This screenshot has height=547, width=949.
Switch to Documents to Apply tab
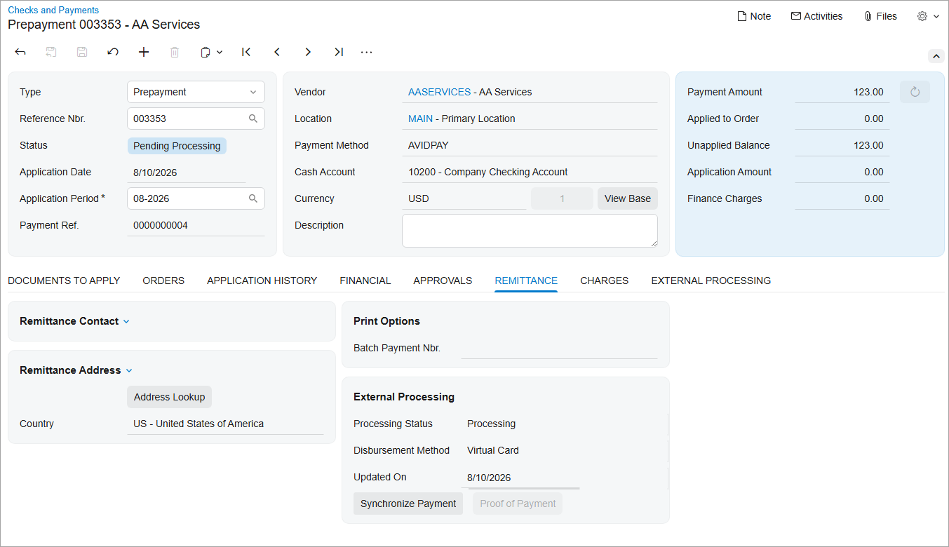64,281
